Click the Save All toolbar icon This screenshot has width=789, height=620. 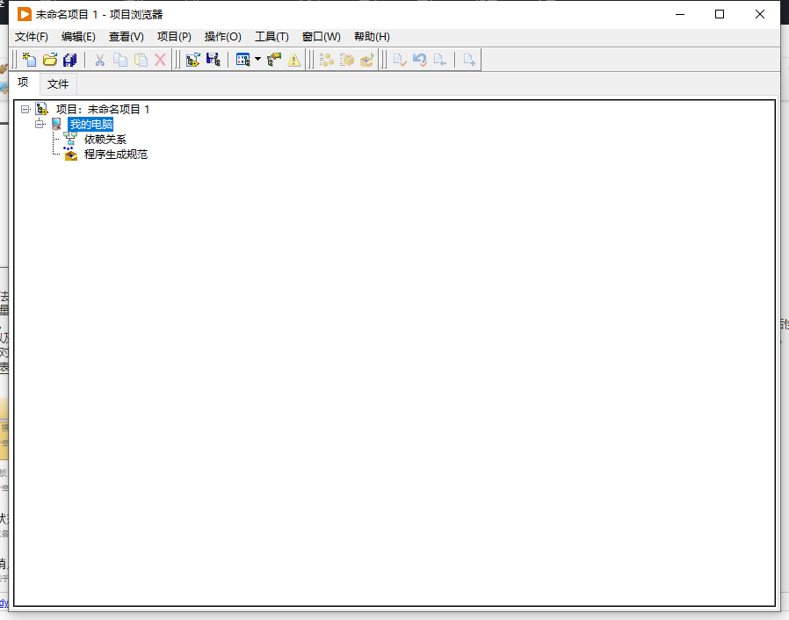point(70,60)
